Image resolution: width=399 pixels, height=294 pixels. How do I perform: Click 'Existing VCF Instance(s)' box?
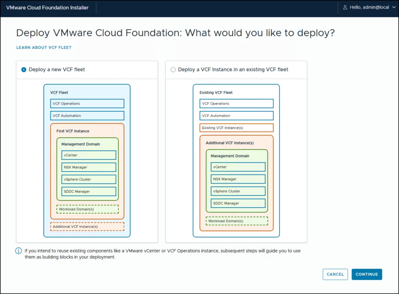coord(236,128)
